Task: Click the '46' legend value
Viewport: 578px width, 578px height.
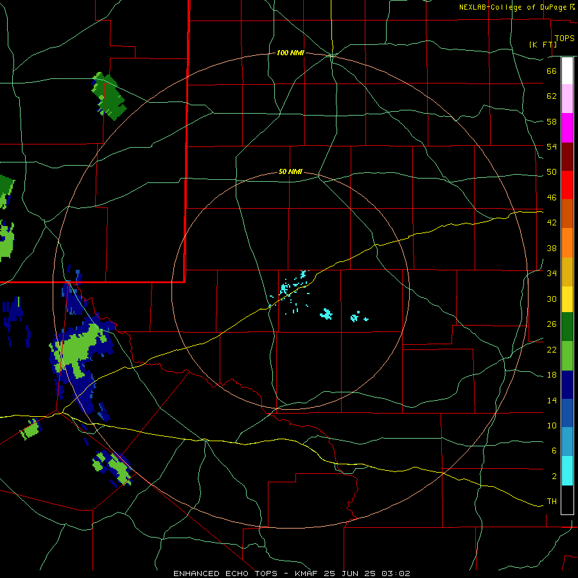Action: click(552, 198)
